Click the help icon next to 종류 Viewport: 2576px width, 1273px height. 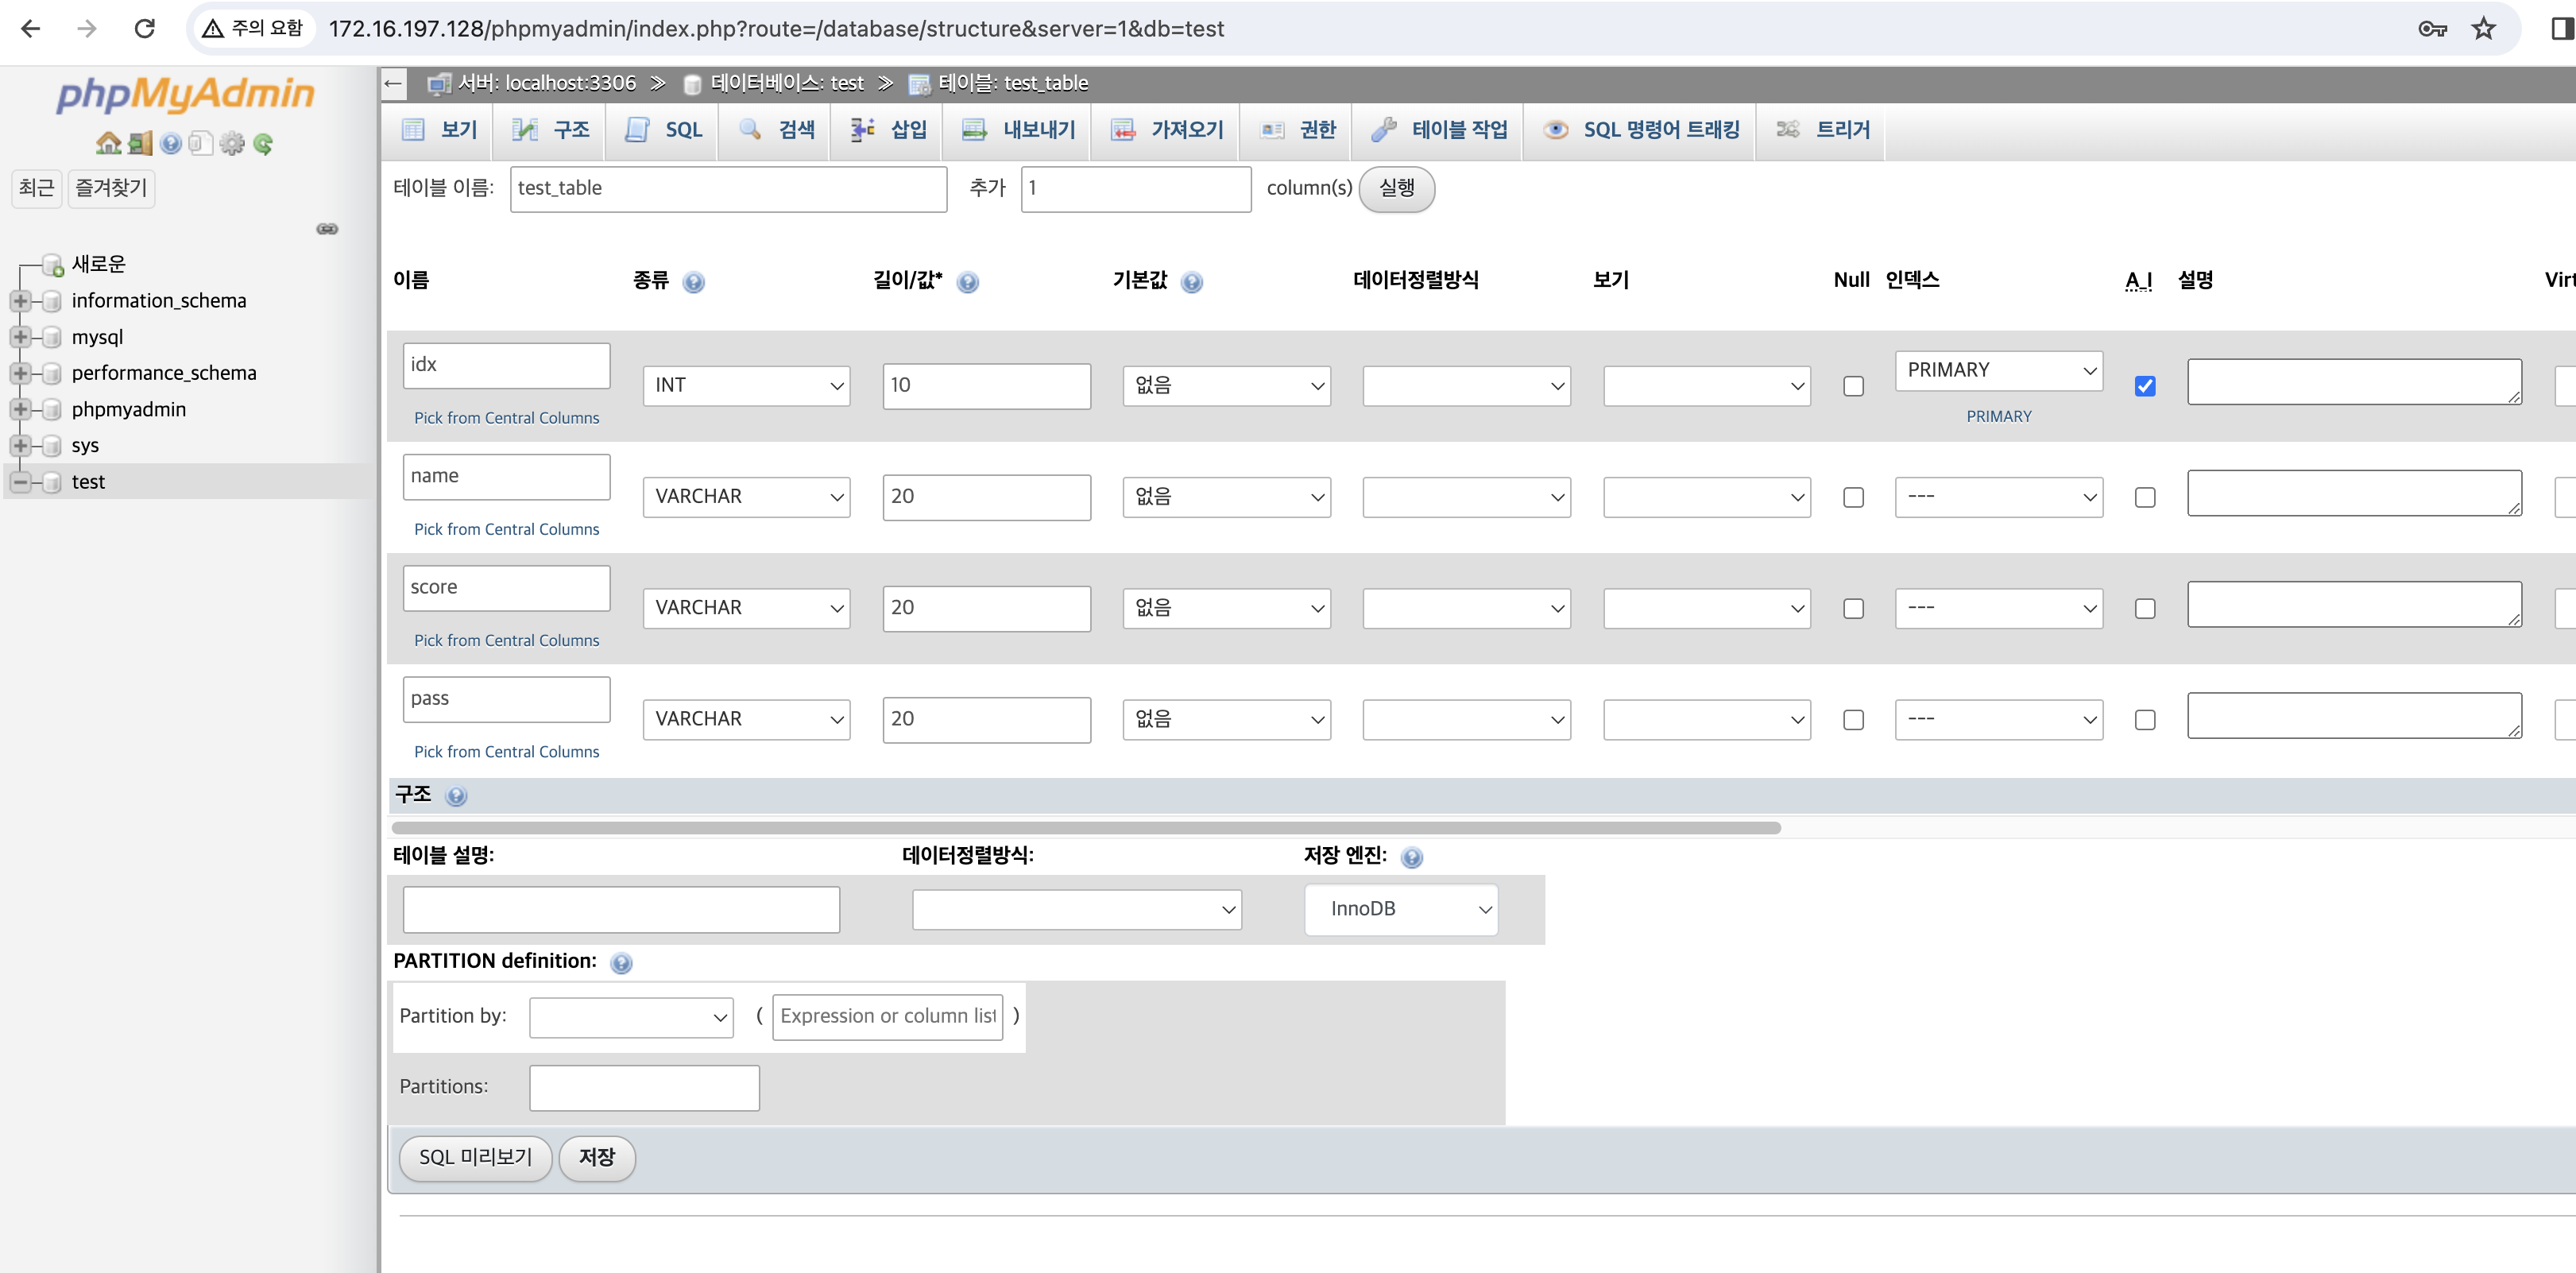[x=693, y=282]
